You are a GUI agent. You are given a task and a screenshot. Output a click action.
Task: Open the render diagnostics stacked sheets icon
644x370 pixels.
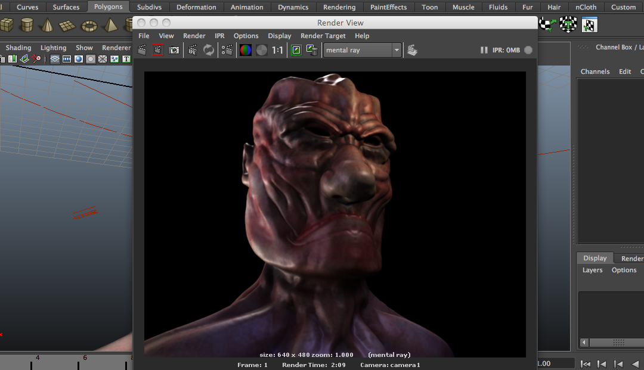413,50
